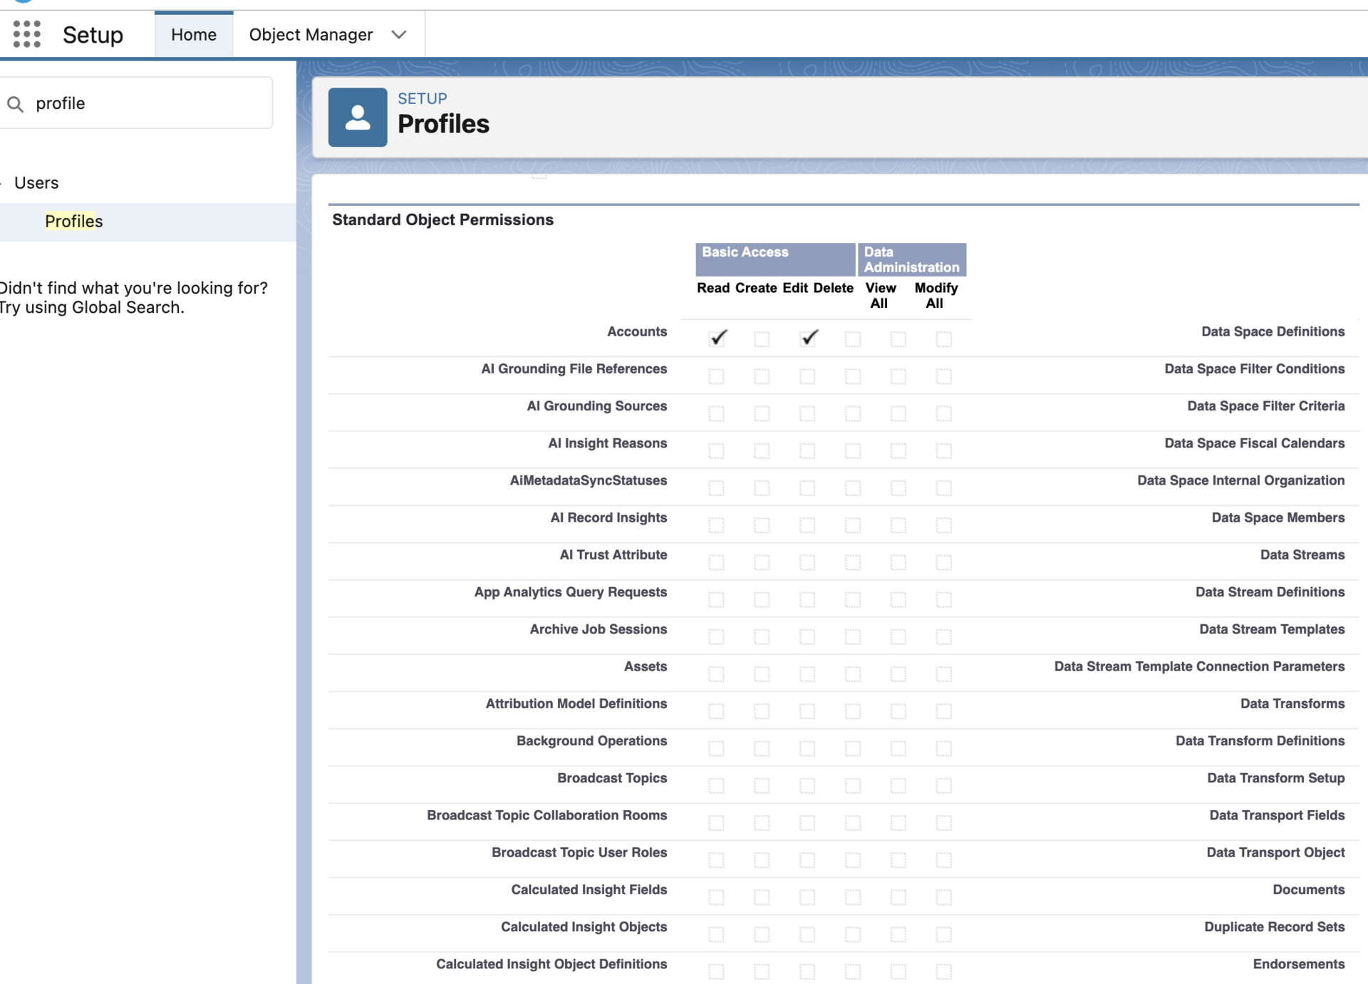Select Profiles under Users in sidebar
Image resolution: width=1368 pixels, height=984 pixels.
[73, 221]
